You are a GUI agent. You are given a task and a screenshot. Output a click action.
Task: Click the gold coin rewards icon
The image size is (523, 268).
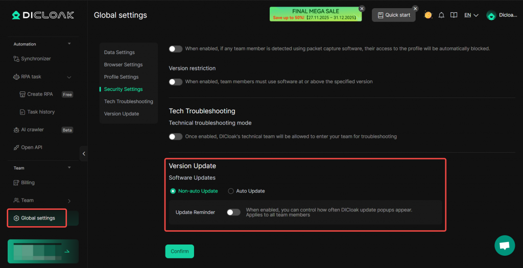pyautogui.click(x=428, y=15)
